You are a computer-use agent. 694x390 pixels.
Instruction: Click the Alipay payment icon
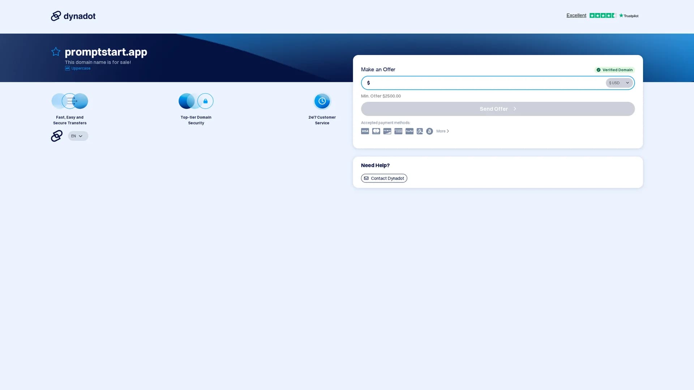pyautogui.click(x=420, y=131)
